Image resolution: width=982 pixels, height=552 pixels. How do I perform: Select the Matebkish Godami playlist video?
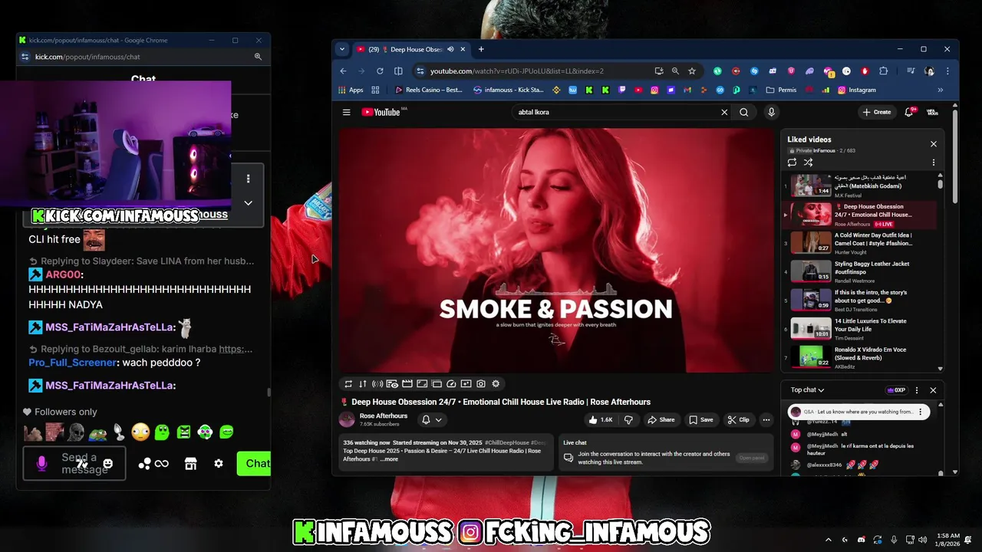[x=859, y=186]
